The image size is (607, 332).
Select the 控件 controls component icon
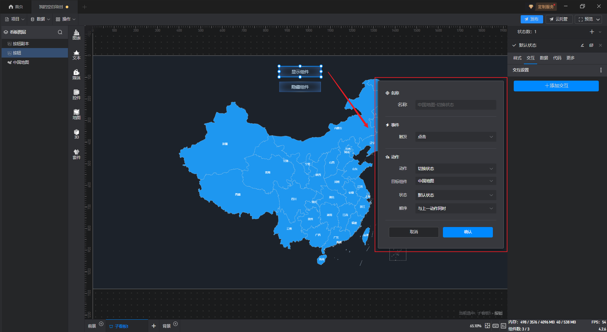77,95
